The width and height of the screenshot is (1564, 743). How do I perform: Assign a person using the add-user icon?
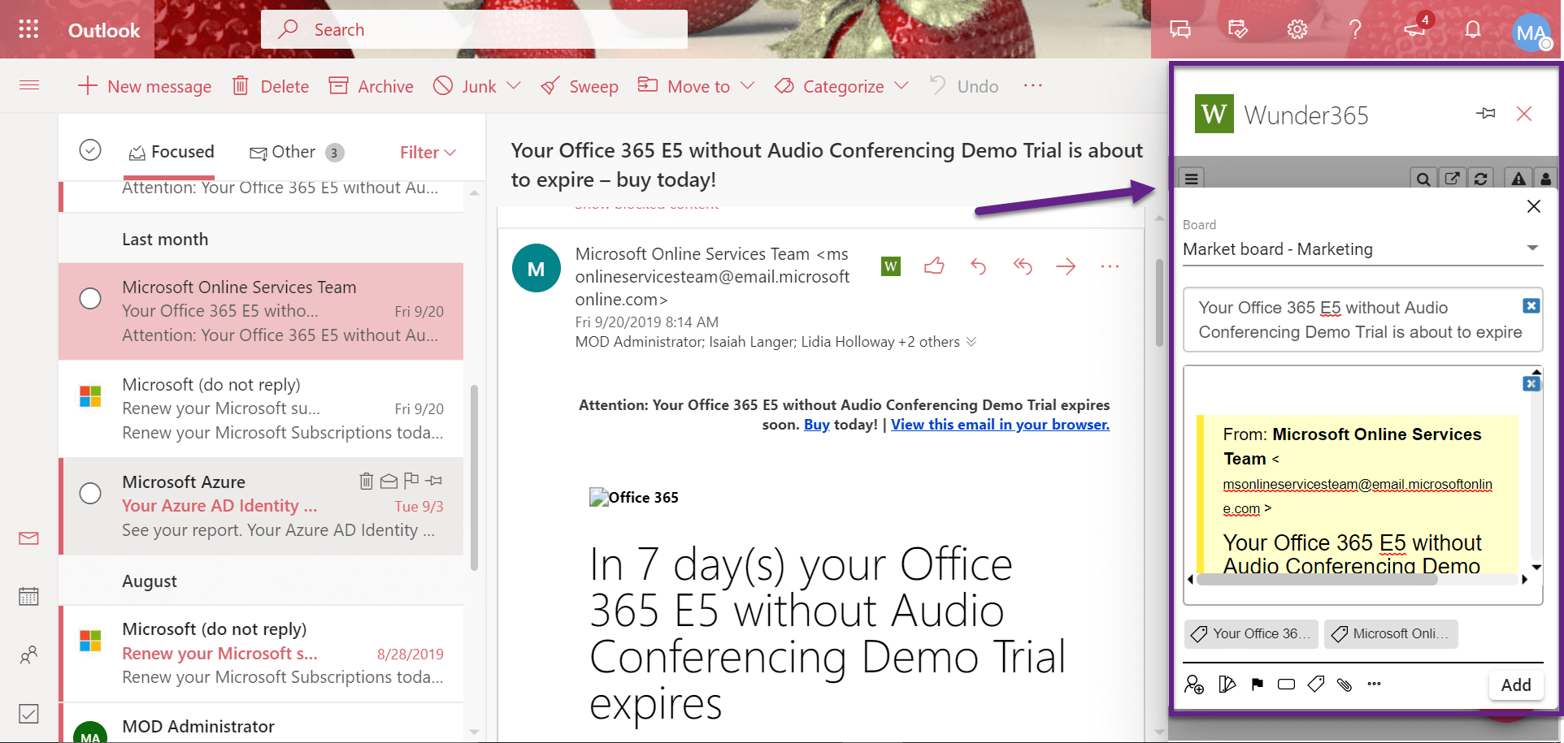click(x=1194, y=685)
